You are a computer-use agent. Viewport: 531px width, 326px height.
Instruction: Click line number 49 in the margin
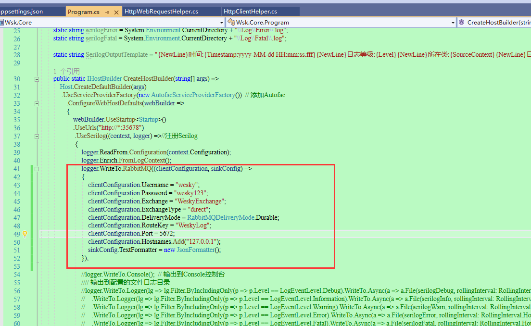(16, 234)
